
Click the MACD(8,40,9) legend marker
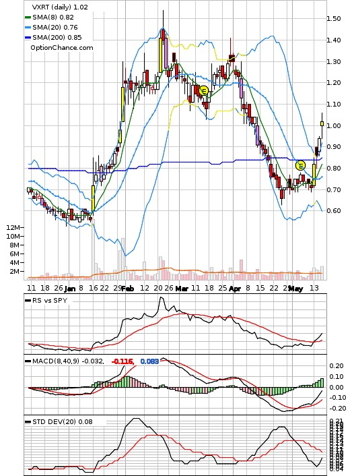(28, 361)
